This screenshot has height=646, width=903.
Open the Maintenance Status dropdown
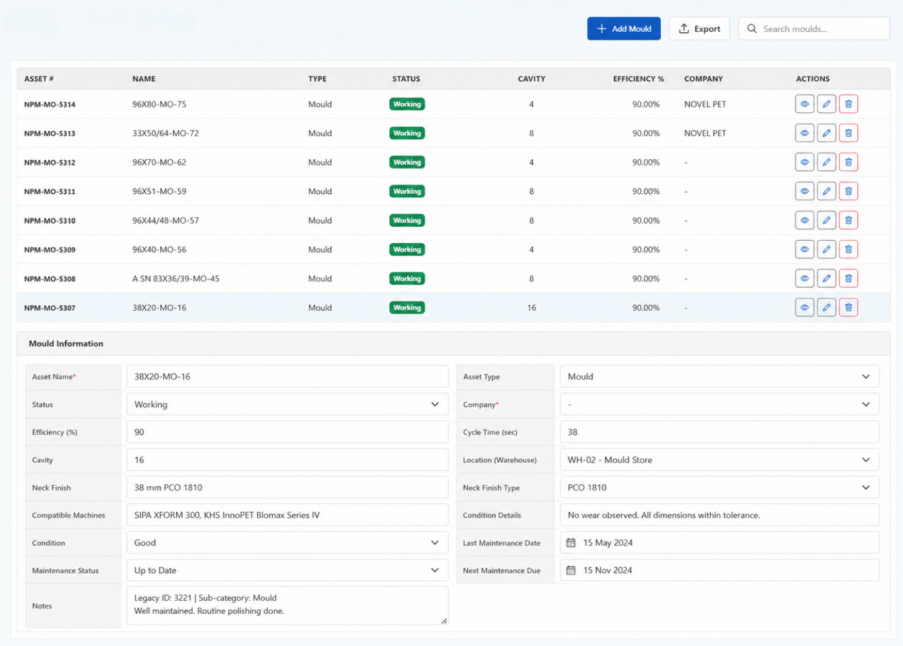[x=287, y=570]
